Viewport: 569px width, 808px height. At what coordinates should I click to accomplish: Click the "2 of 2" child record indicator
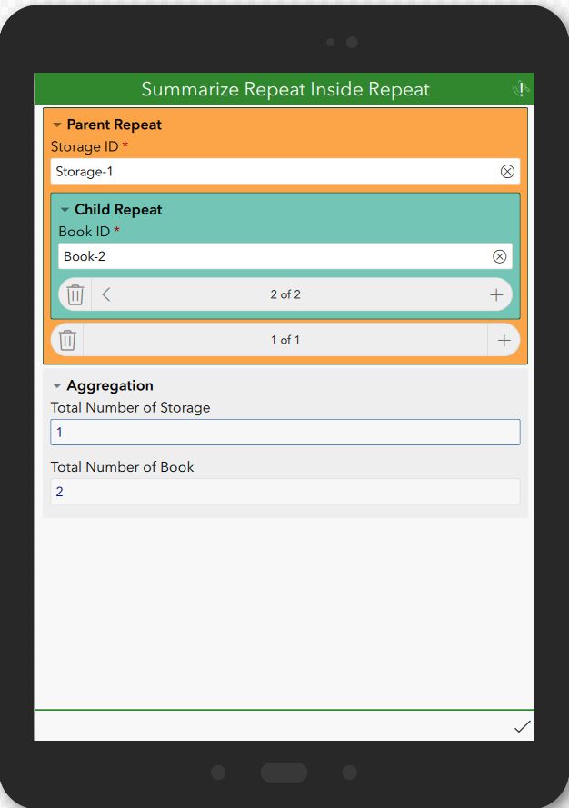(x=285, y=294)
